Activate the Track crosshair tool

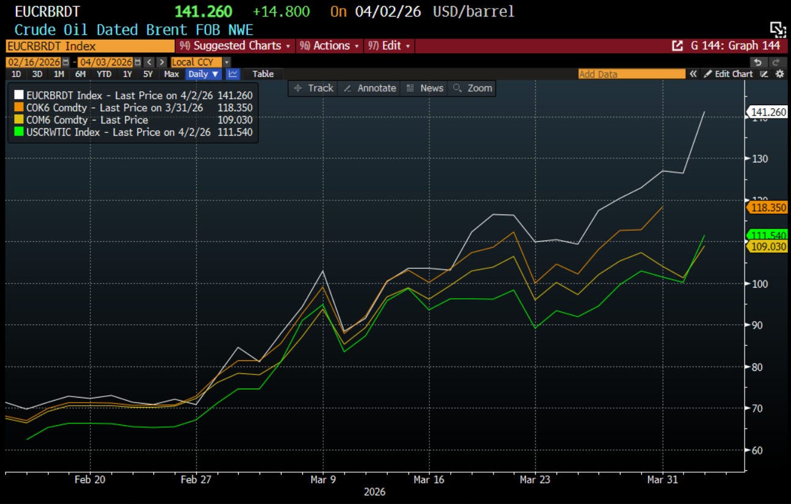[313, 88]
